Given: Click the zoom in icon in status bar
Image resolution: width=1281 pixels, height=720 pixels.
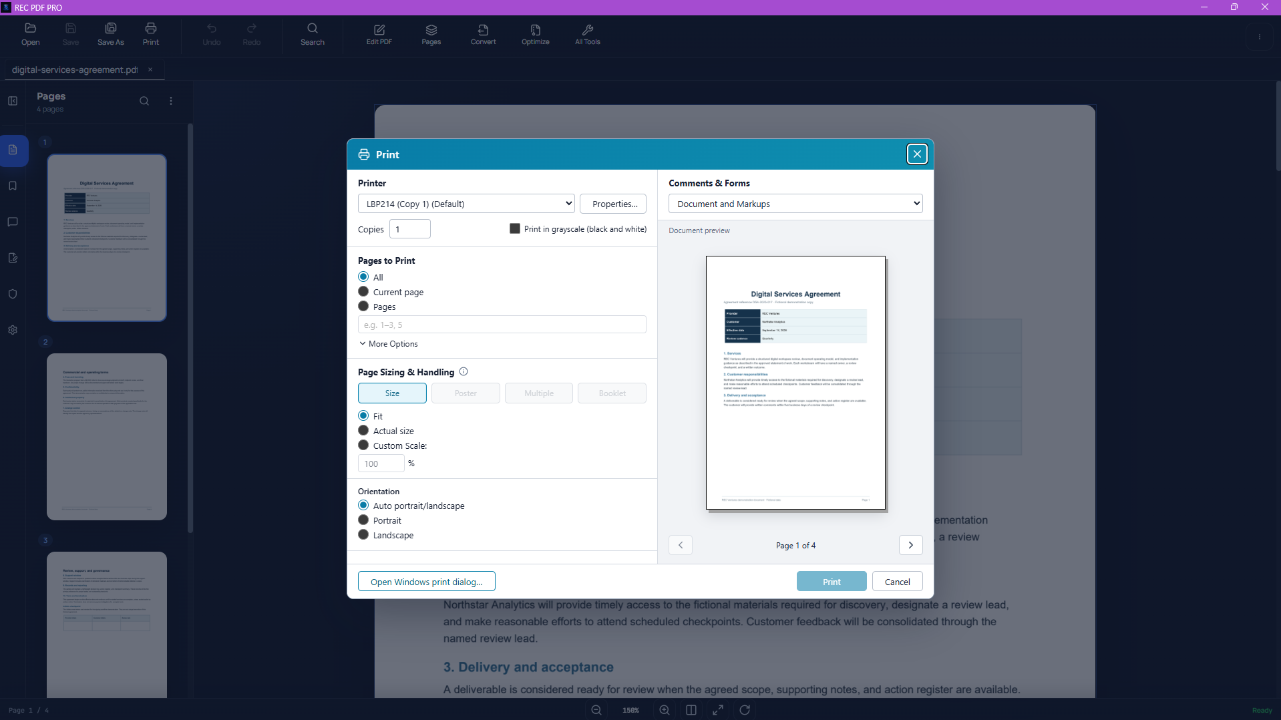Looking at the screenshot, I should 665,710.
